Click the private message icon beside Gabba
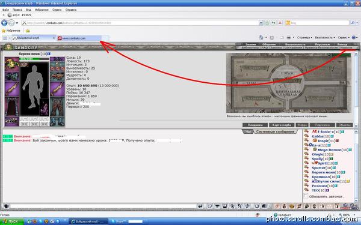Viewport: 361px width, 225px height. click(306, 136)
